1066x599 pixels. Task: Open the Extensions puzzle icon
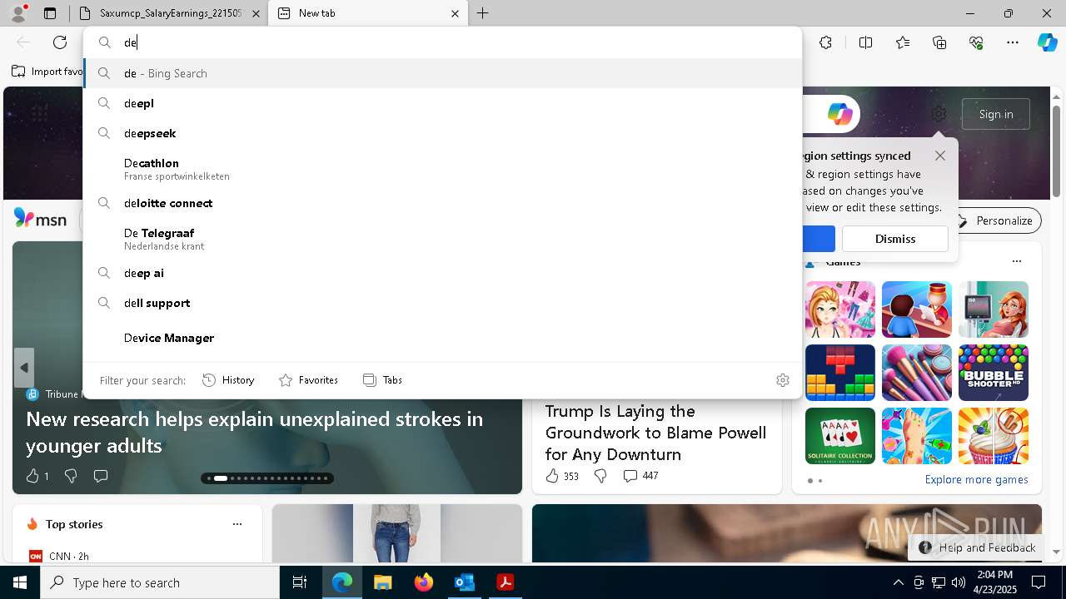tap(825, 42)
